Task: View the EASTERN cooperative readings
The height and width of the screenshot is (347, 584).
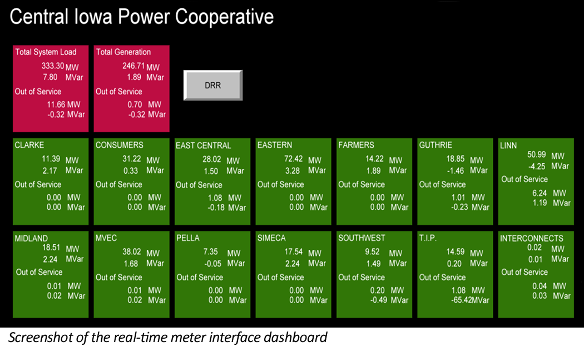Action: [293, 180]
